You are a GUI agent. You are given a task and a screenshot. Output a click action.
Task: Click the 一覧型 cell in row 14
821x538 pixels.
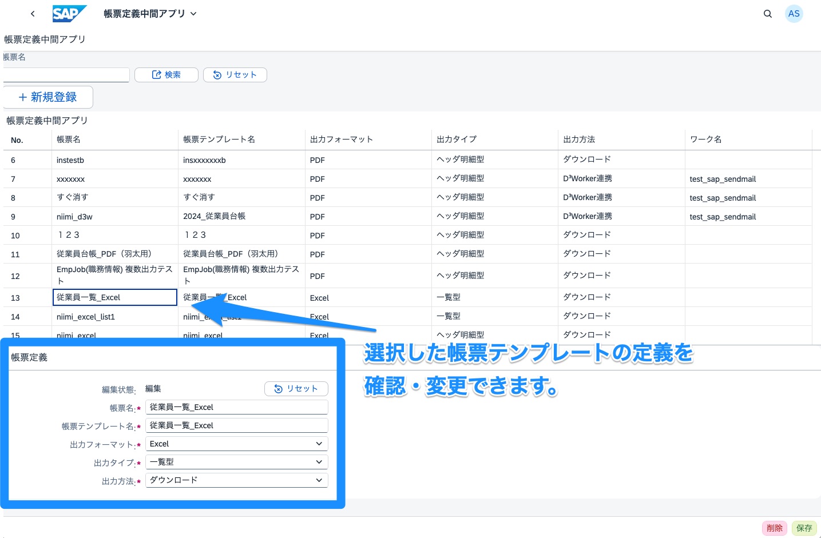495,317
